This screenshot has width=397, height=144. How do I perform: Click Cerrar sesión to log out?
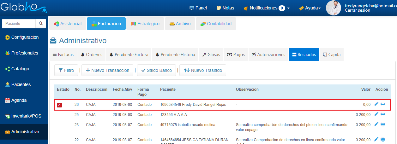click(358, 10)
